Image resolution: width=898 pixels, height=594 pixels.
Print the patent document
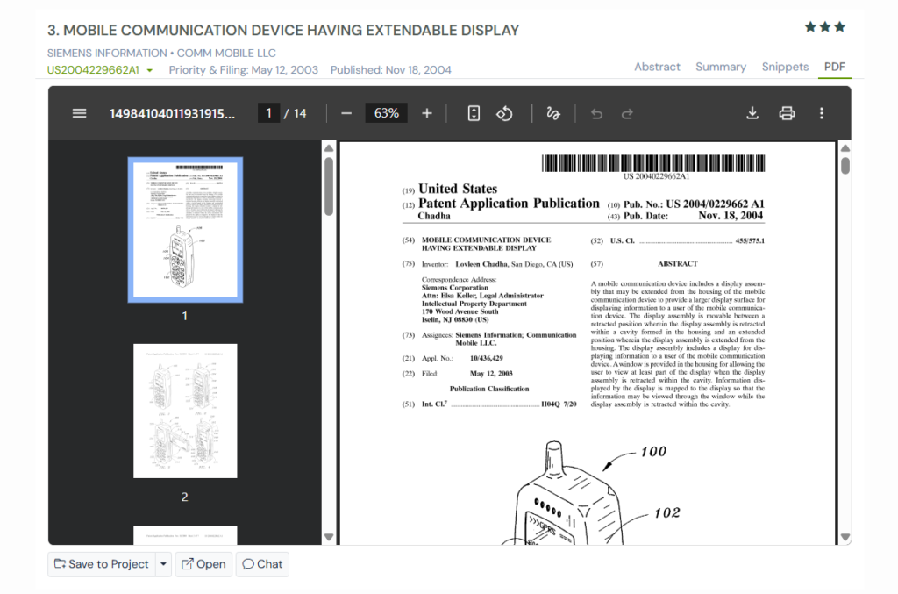(787, 112)
